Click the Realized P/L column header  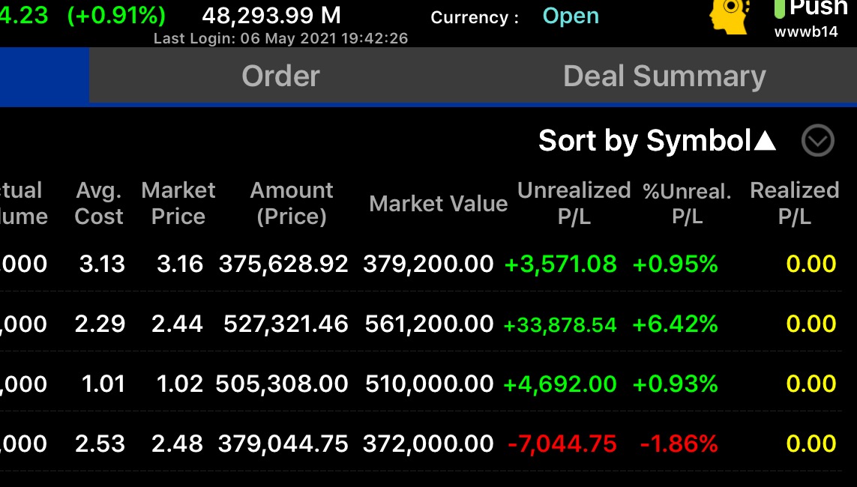click(x=794, y=203)
